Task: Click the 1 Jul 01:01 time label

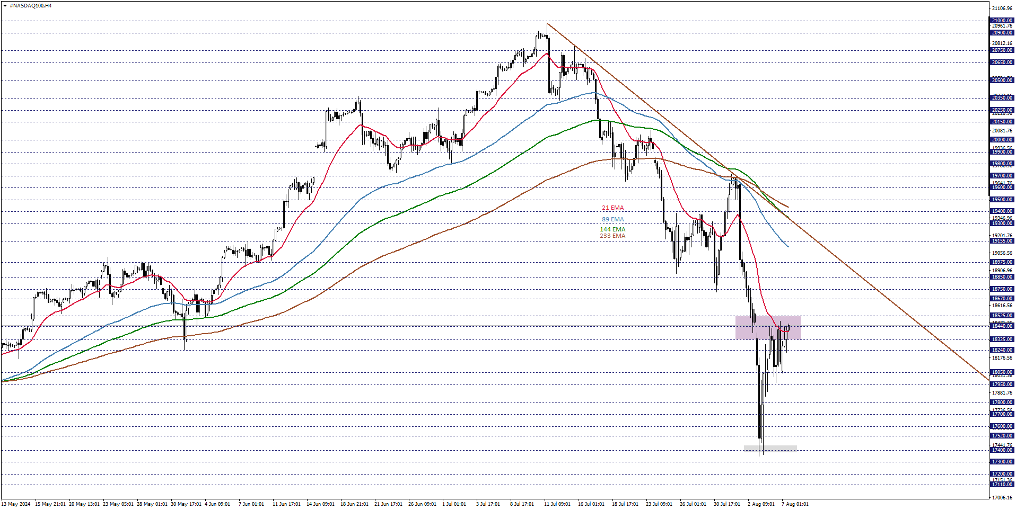Action: tap(454, 504)
